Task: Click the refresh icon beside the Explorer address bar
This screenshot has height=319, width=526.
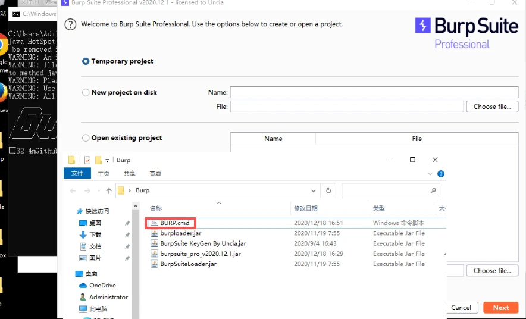Action: [328, 190]
